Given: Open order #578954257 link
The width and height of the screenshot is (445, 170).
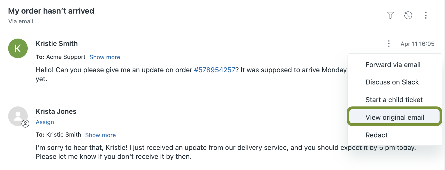Looking at the screenshot, I should pyautogui.click(x=215, y=70).
